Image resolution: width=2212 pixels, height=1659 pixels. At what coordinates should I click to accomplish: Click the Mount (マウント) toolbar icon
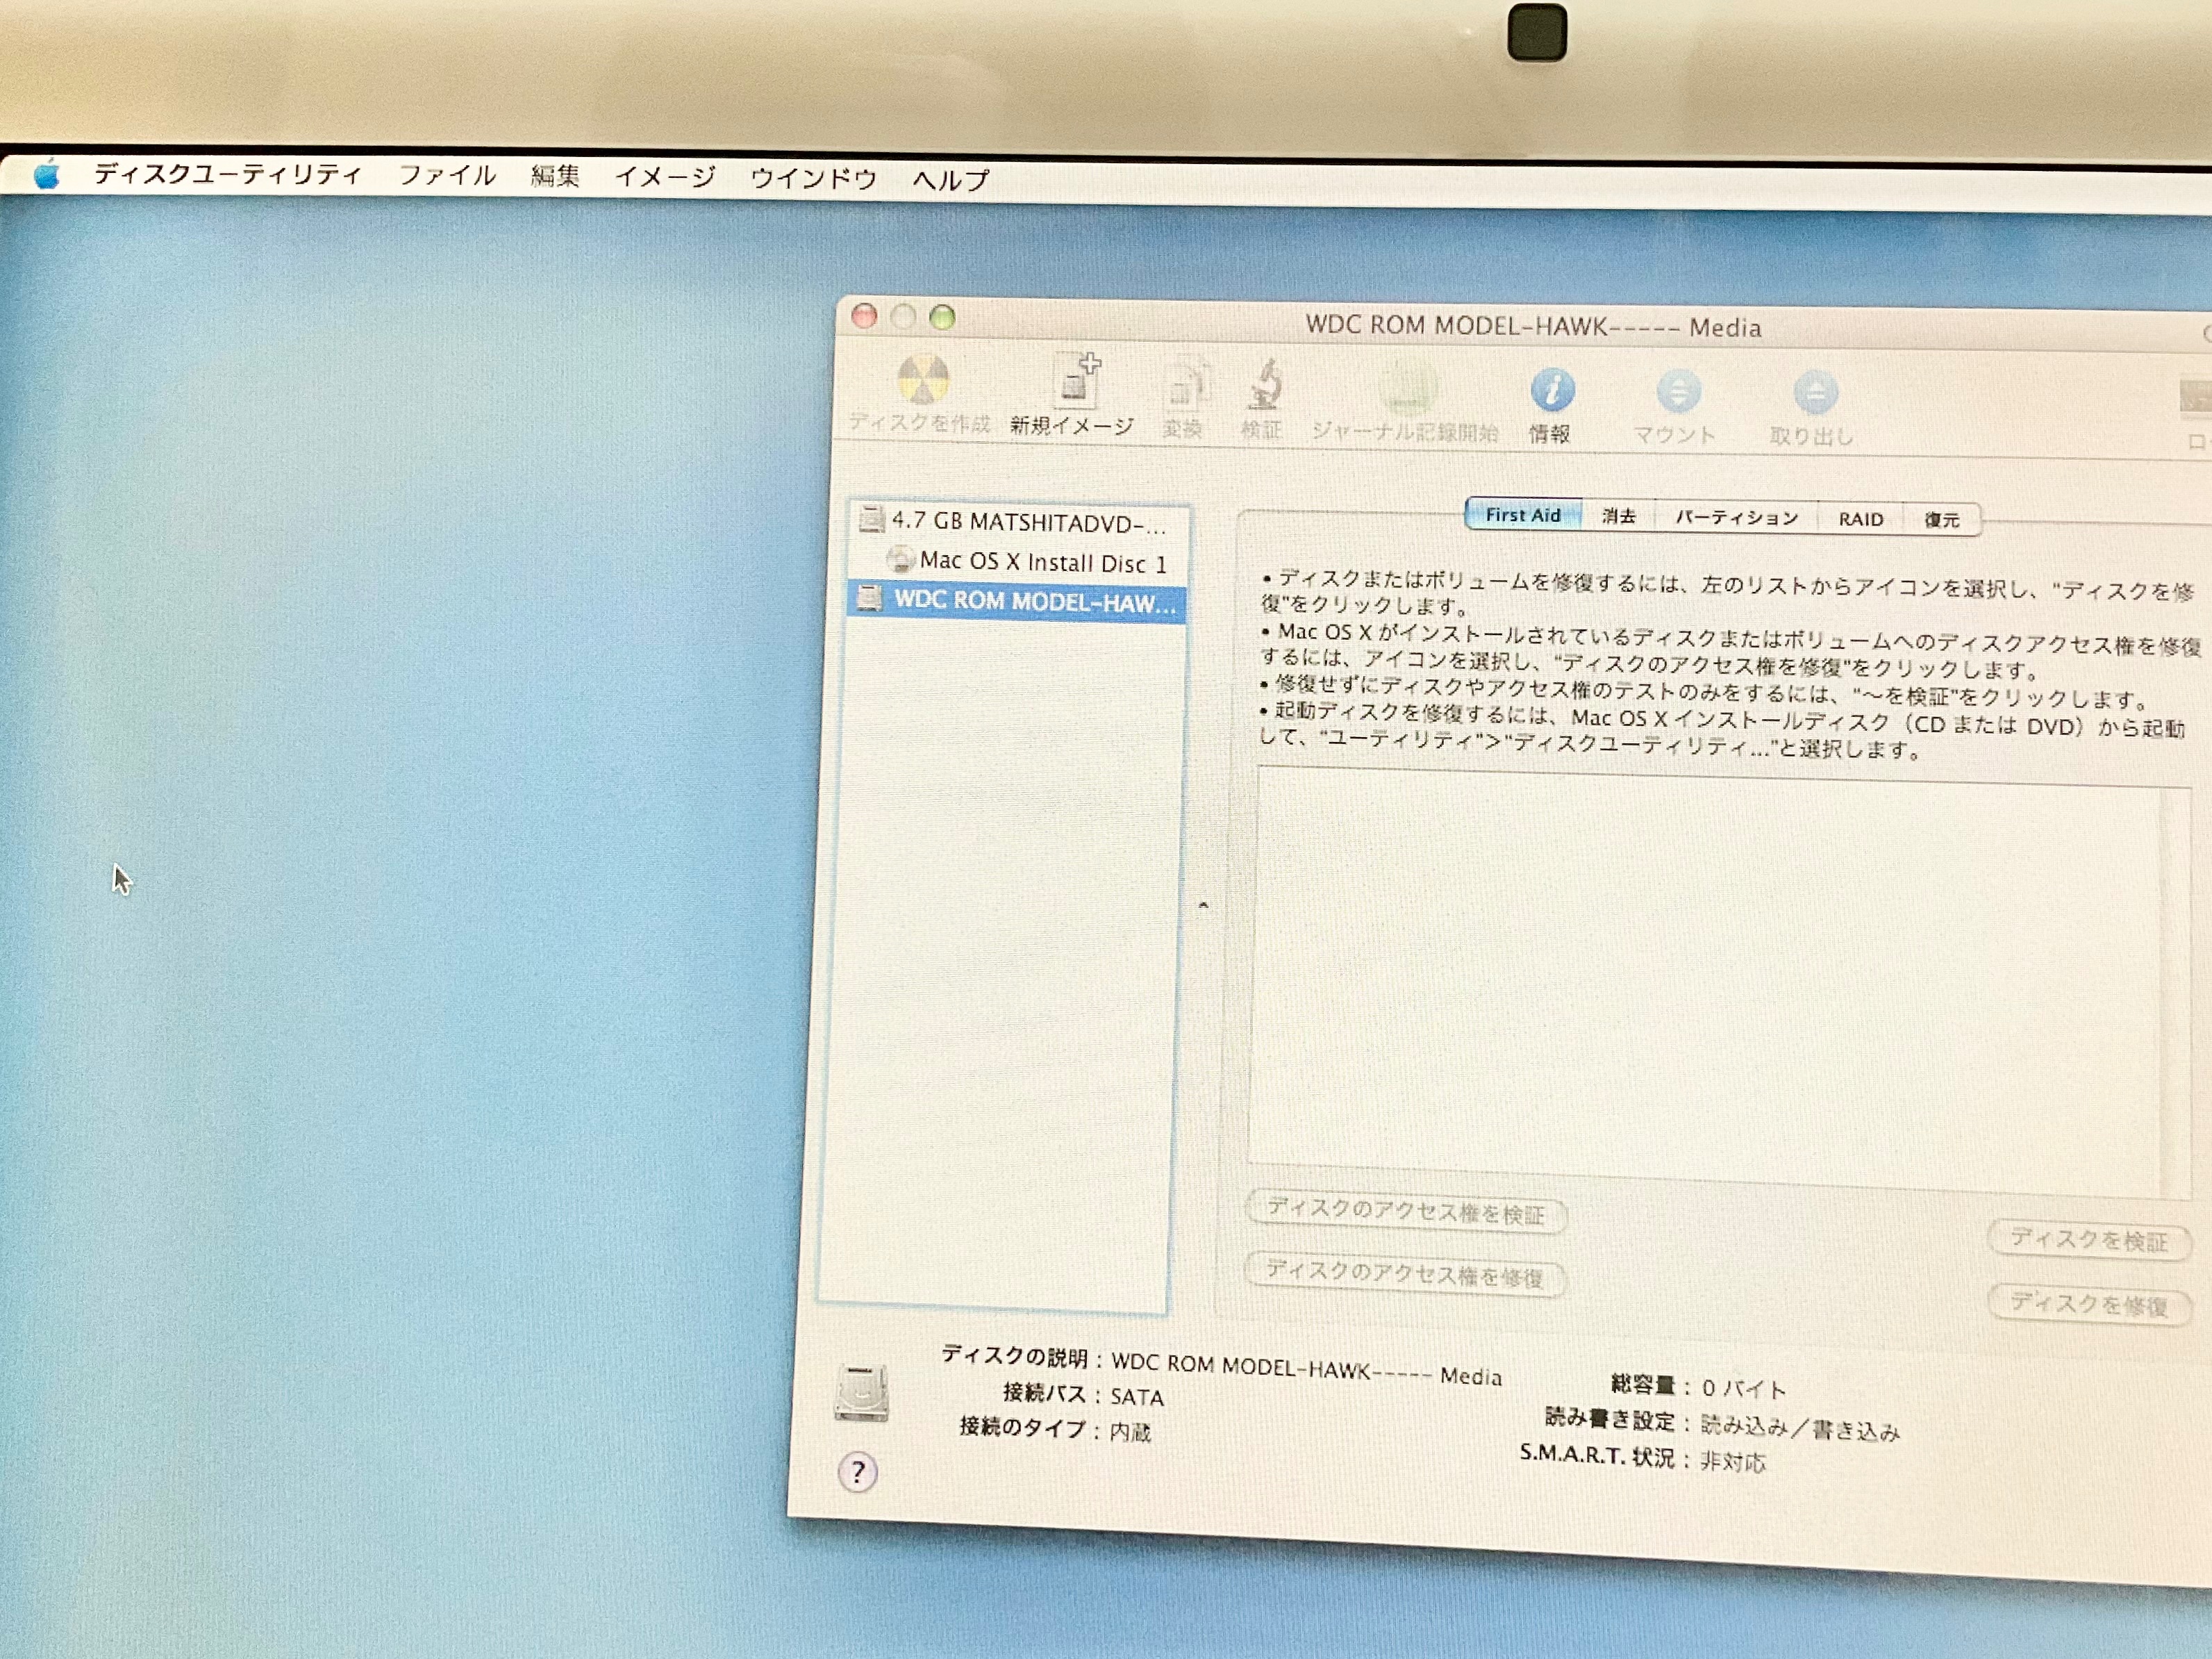[1677, 394]
